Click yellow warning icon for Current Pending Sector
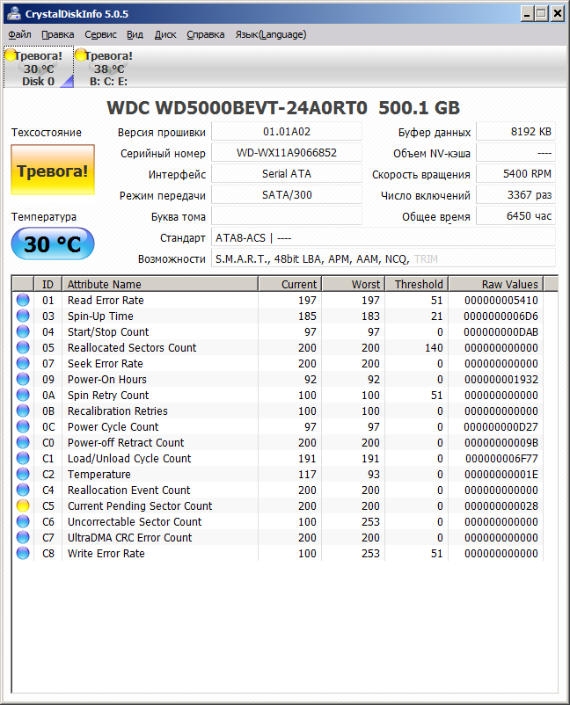570x705 pixels. click(23, 505)
